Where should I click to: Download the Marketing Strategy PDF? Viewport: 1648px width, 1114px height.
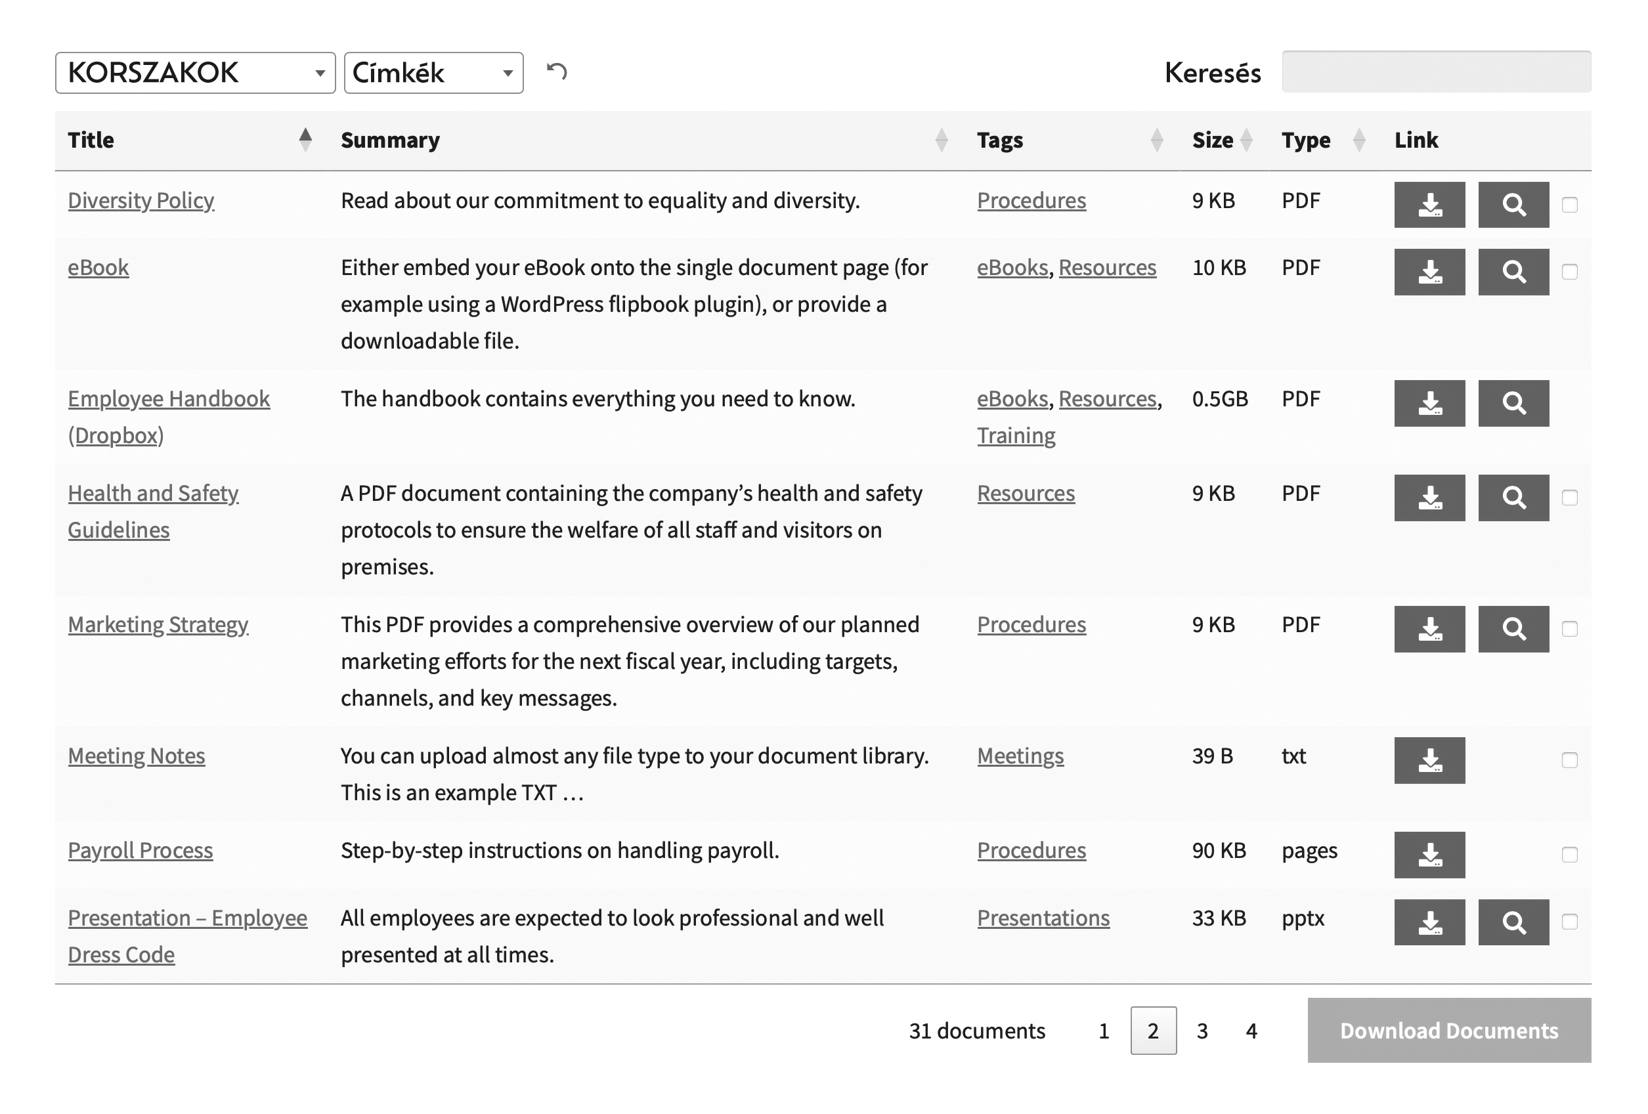tap(1429, 628)
